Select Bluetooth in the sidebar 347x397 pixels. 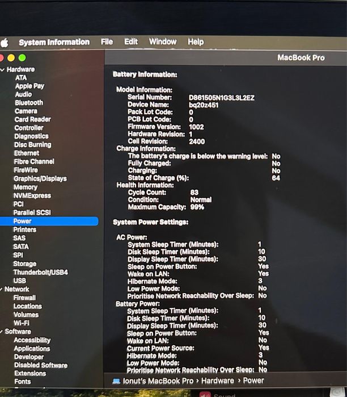29,103
